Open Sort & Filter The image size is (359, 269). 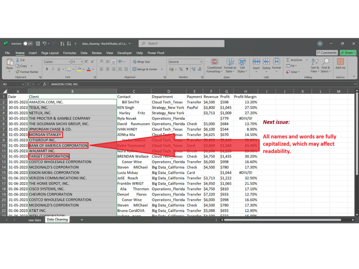click(315, 66)
